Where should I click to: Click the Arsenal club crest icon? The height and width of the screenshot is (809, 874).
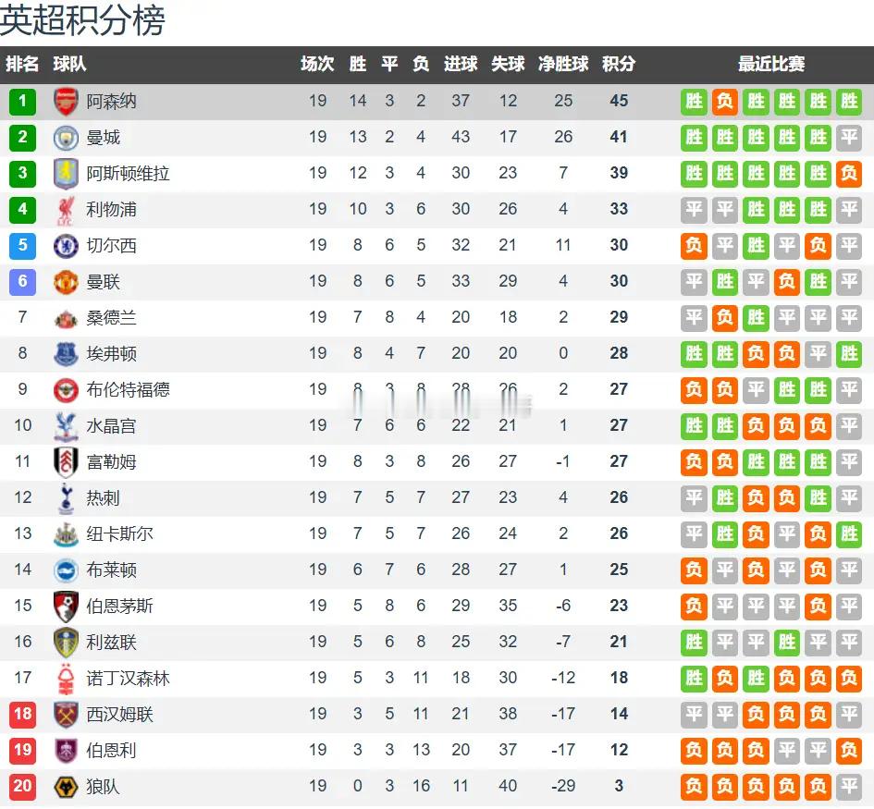[66, 102]
